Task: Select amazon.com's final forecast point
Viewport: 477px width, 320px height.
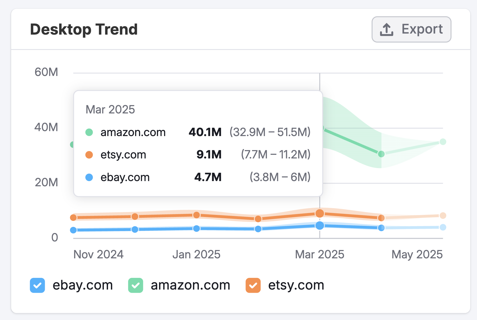Action: click(443, 142)
